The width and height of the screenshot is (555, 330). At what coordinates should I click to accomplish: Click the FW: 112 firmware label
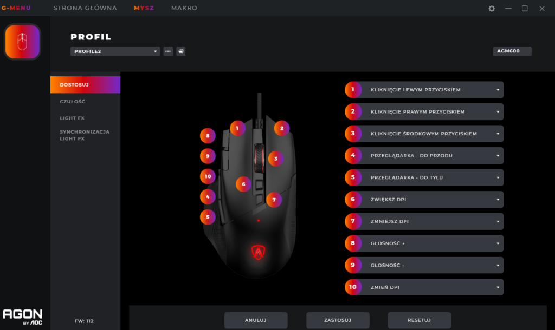coord(84,321)
